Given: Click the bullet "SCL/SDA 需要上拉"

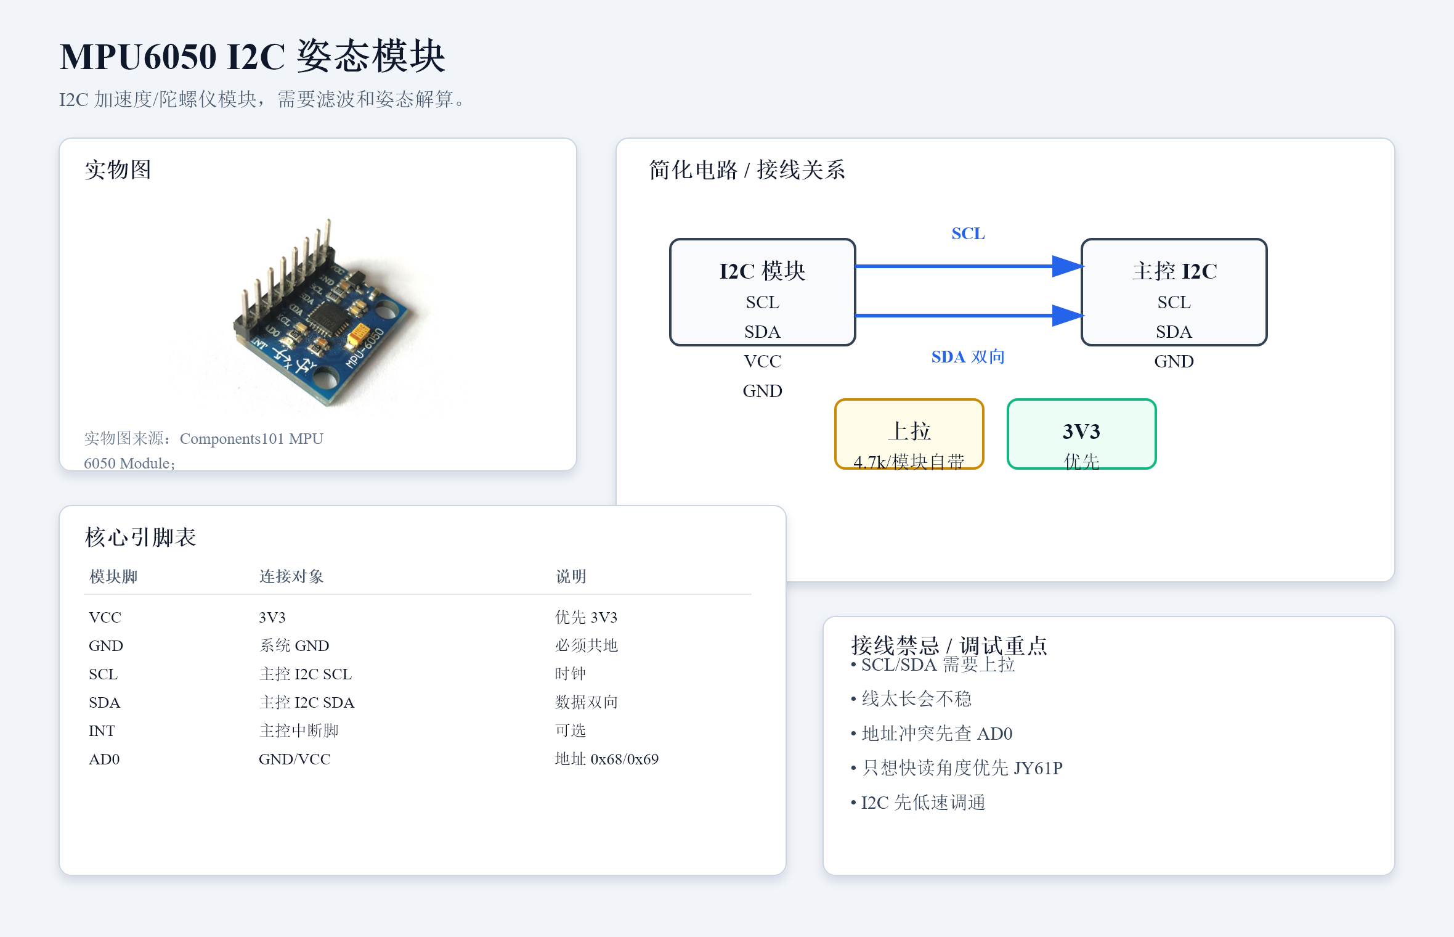Looking at the screenshot, I should pos(933,665).
